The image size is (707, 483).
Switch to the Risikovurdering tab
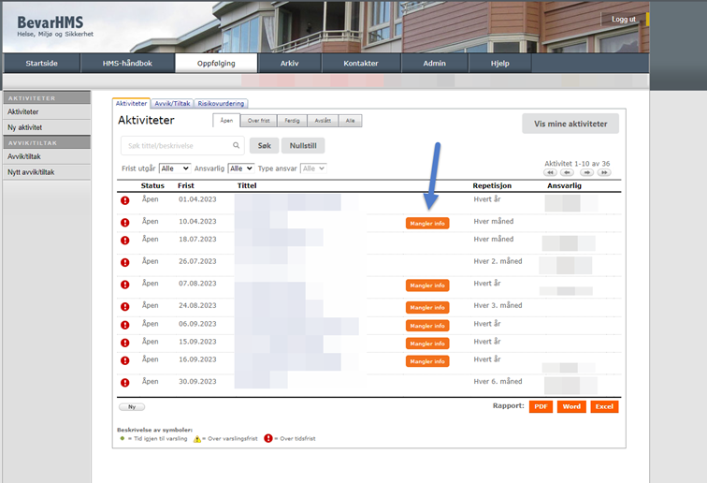tap(221, 104)
